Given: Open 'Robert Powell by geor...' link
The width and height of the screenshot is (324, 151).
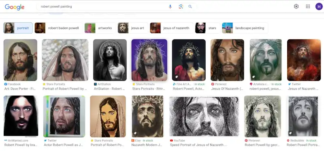Looking at the screenshot, I should point(262,145).
